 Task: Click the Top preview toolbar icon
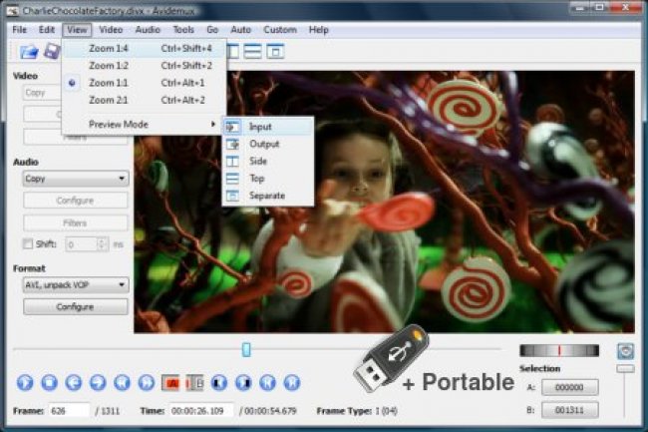[x=253, y=51]
